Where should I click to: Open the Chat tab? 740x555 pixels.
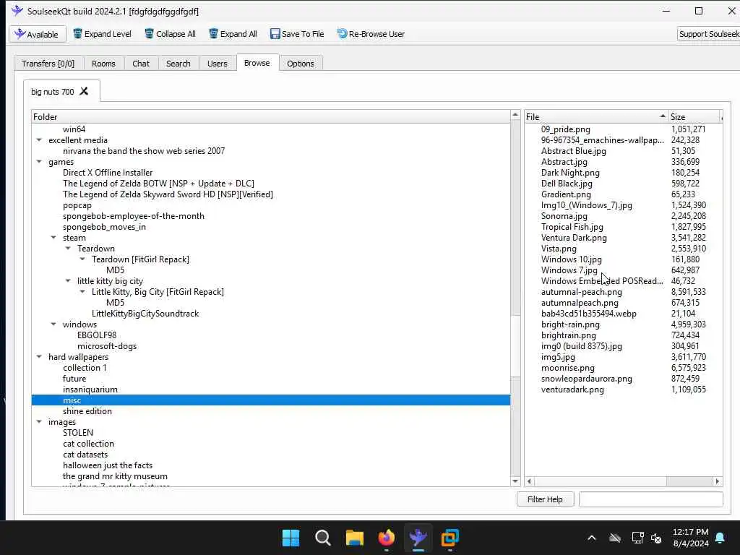click(x=141, y=64)
